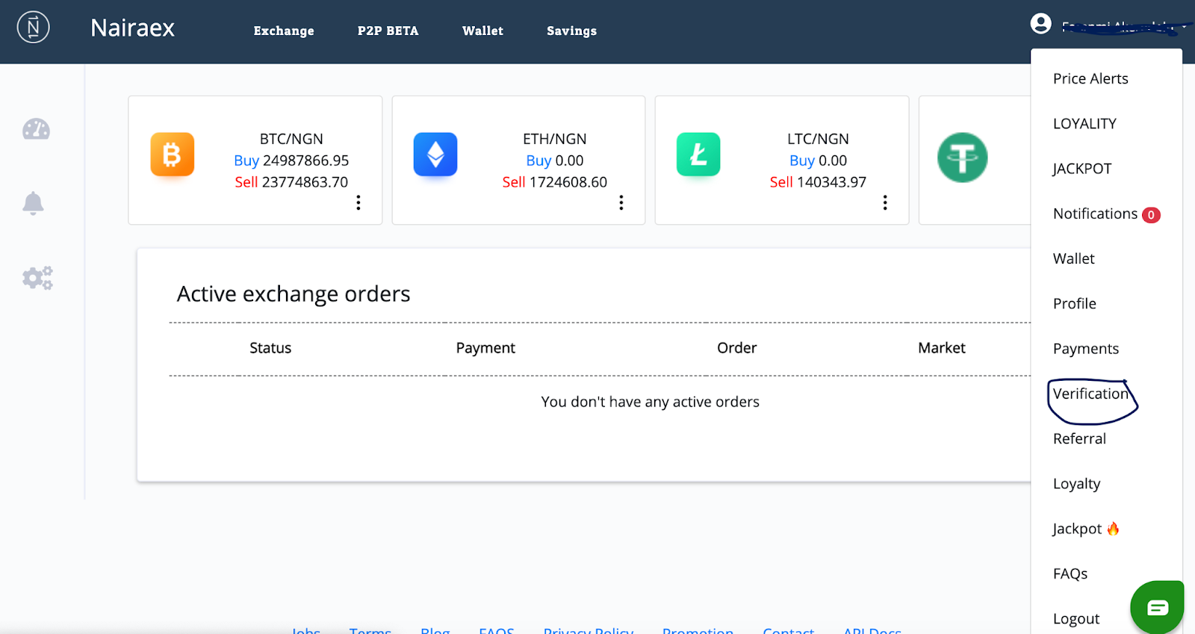Open Profile from user menu
This screenshot has height=634, width=1195.
pos(1075,303)
